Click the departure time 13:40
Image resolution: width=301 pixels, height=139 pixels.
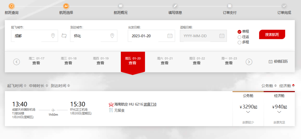point(20,104)
